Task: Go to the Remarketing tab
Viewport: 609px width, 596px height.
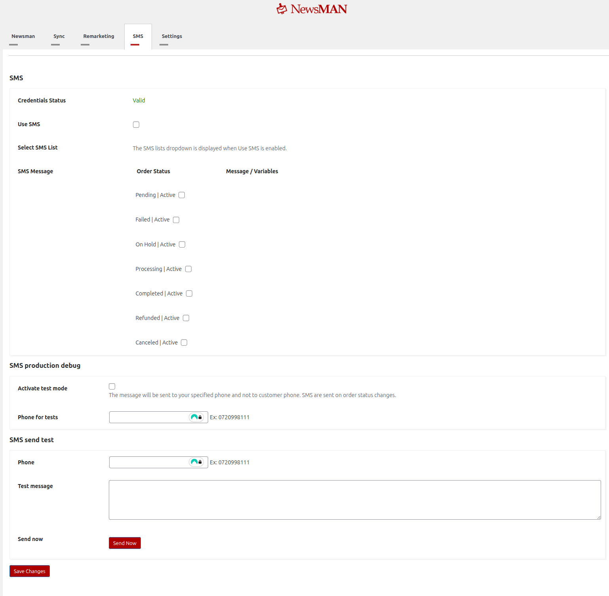Action: tap(99, 36)
